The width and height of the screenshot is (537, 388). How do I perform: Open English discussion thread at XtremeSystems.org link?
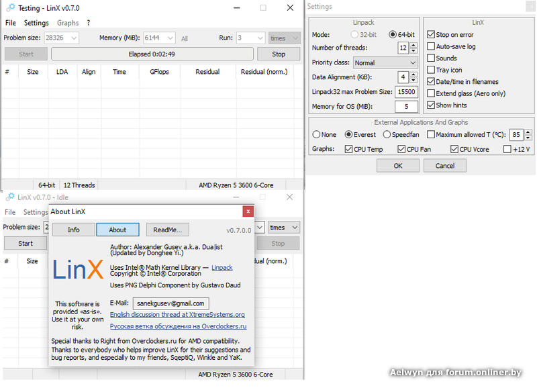[177, 314]
